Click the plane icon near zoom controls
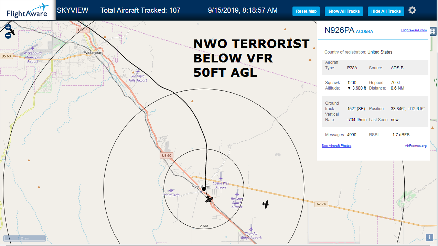The image size is (438, 246). click(12, 32)
